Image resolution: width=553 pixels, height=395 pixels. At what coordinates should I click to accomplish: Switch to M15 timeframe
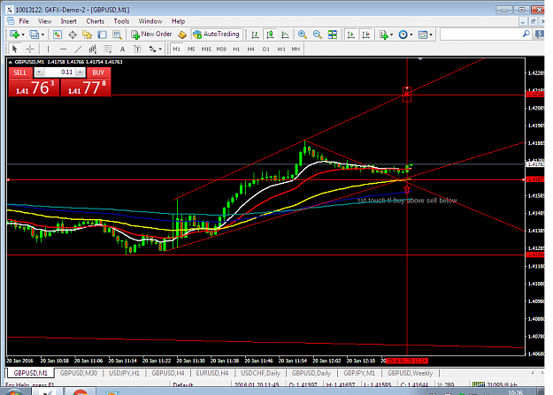point(206,49)
